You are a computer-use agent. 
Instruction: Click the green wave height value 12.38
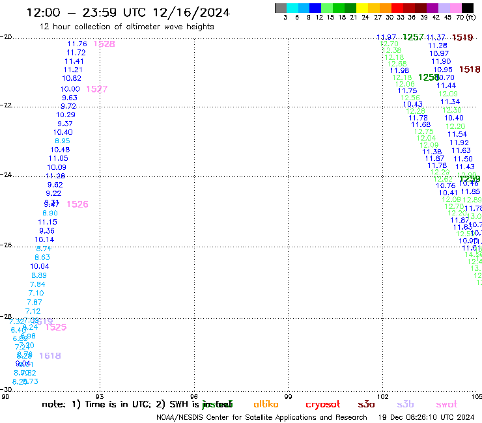coord(391,50)
